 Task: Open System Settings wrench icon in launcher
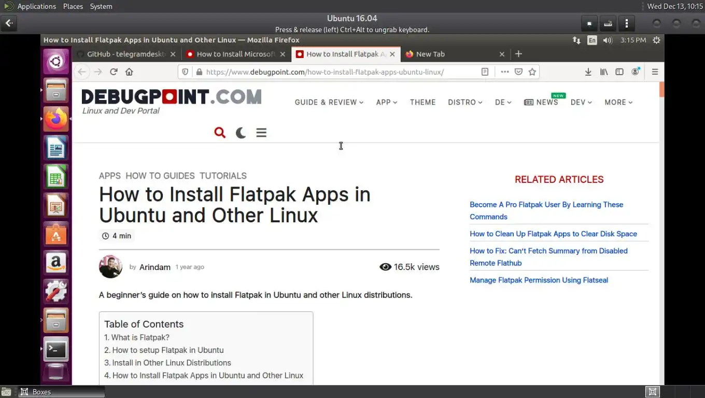[56, 292]
